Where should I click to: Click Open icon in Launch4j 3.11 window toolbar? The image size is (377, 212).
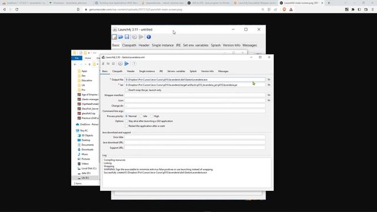point(120,37)
